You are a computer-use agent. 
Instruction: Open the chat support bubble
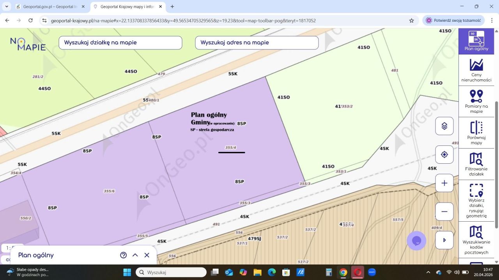tap(416, 241)
